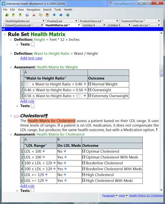
Task: Click Tests box under Health Matrix for Cholesterol
Action: click(33, 190)
